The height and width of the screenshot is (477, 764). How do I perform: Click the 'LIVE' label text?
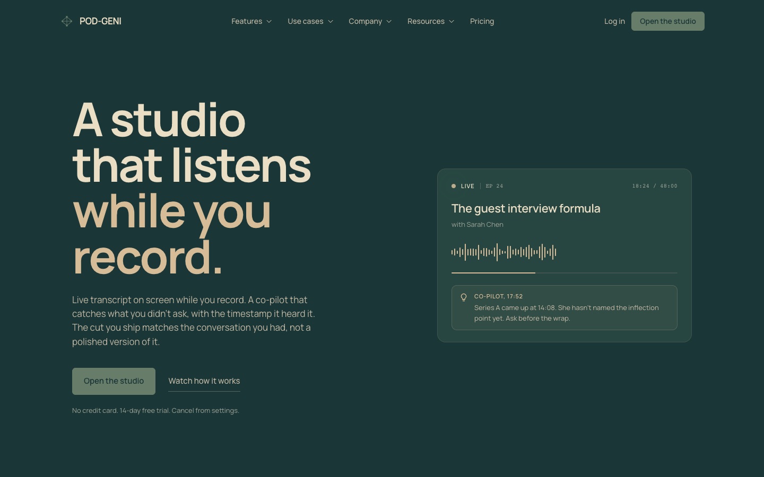[x=467, y=186]
